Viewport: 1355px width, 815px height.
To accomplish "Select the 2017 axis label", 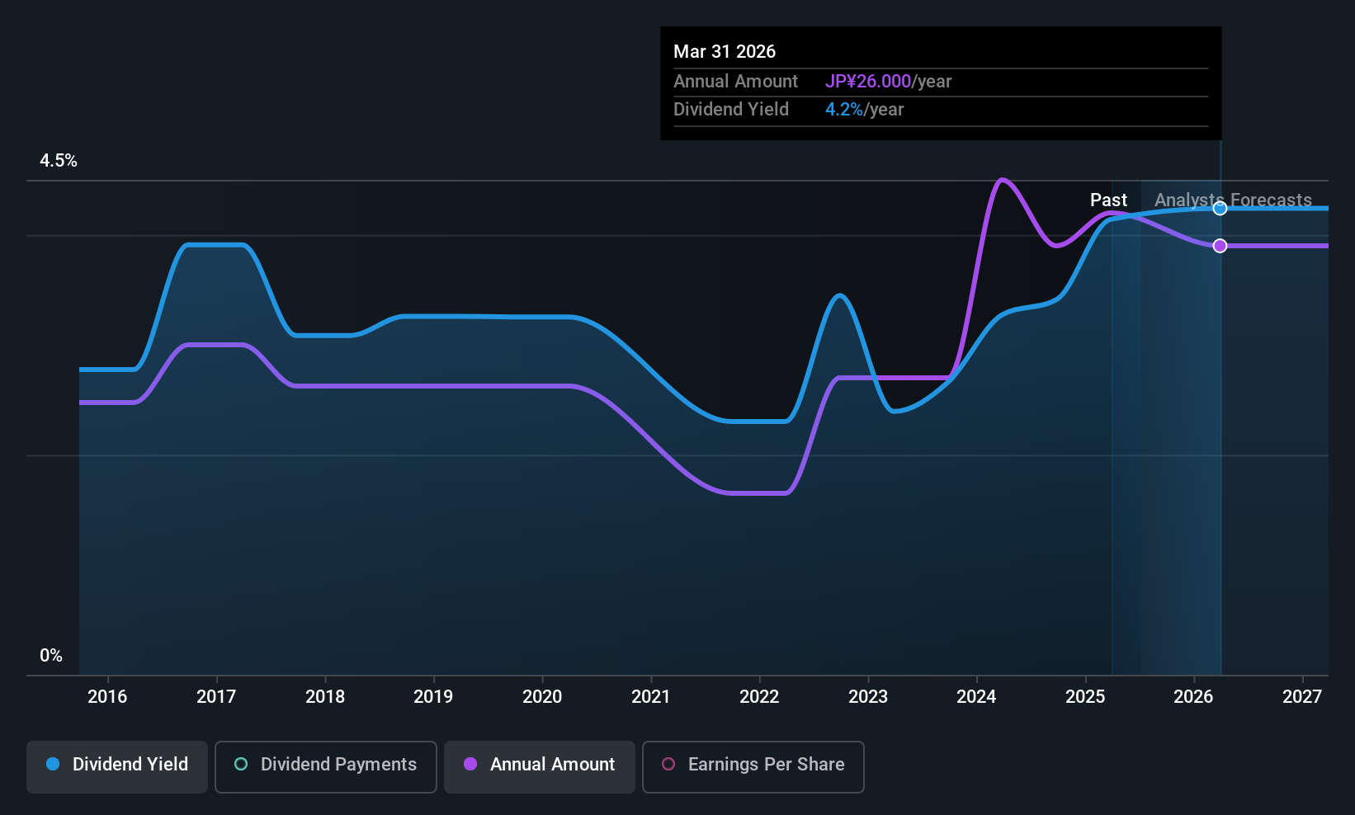I will (216, 696).
